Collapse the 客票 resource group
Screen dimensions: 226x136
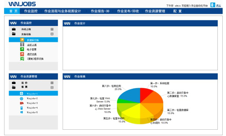52,87
